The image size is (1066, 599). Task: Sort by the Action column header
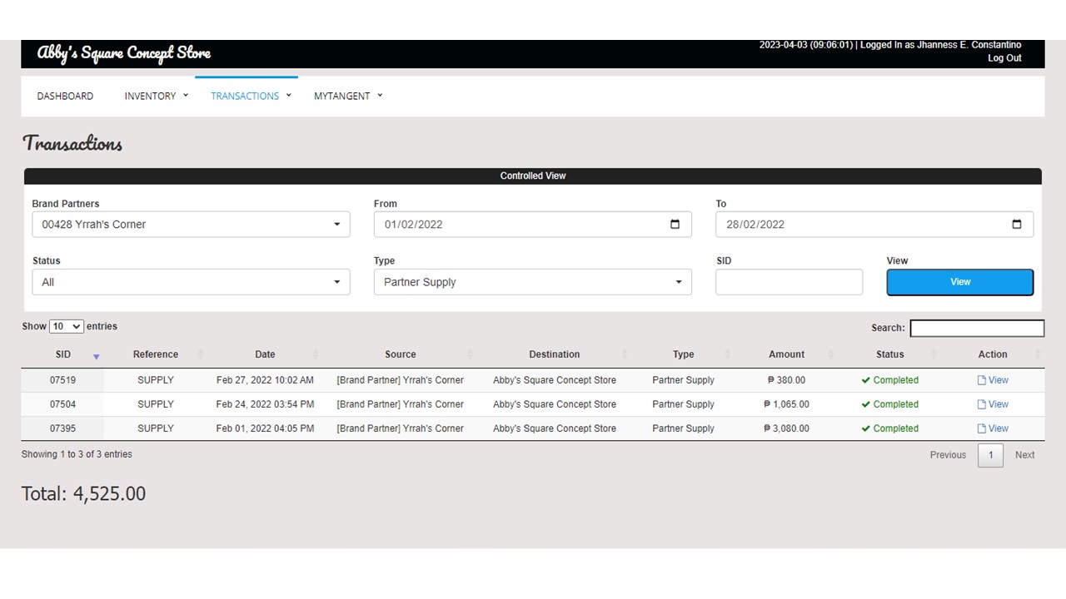click(993, 354)
